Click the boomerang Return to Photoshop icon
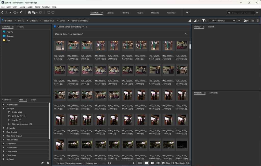The width and height of the screenshot is (261, 166). coord(22,12)
